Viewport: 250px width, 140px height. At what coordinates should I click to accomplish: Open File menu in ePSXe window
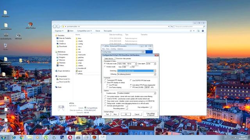tap(103, 49)
